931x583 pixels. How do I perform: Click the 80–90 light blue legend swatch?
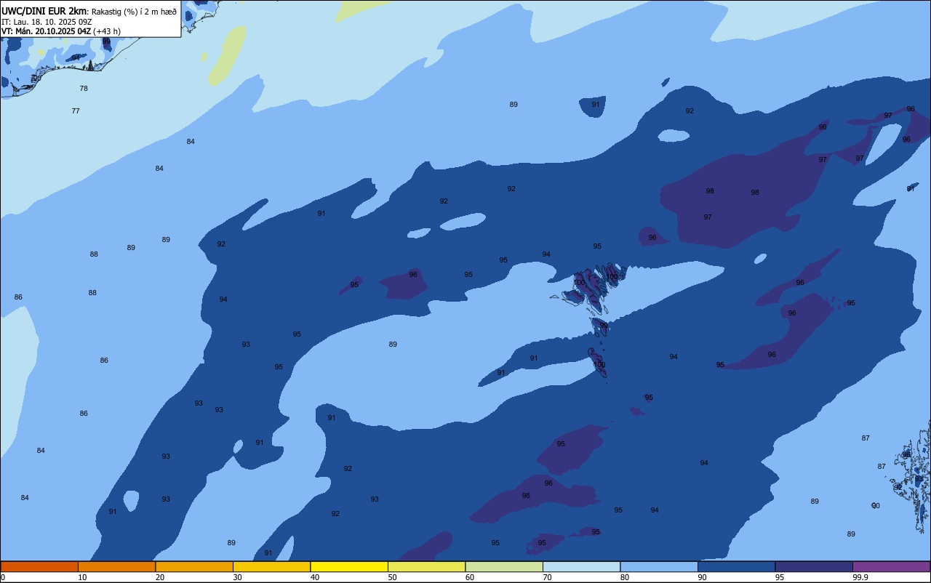coord(659,566)
